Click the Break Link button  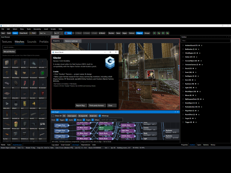tap(93, 116)
